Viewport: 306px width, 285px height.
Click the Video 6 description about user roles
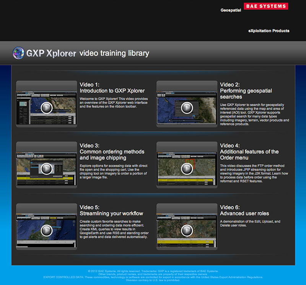click(x=251, y=223)
